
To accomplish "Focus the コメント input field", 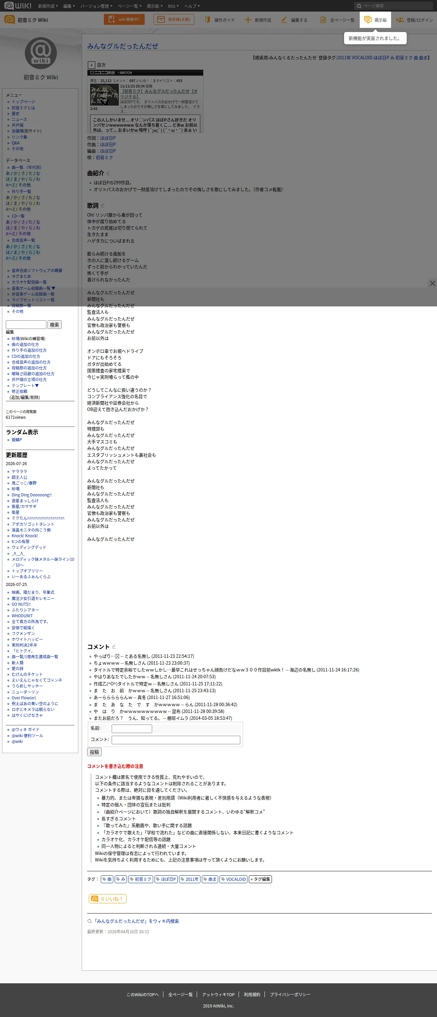I will click(x=176, y=740).
